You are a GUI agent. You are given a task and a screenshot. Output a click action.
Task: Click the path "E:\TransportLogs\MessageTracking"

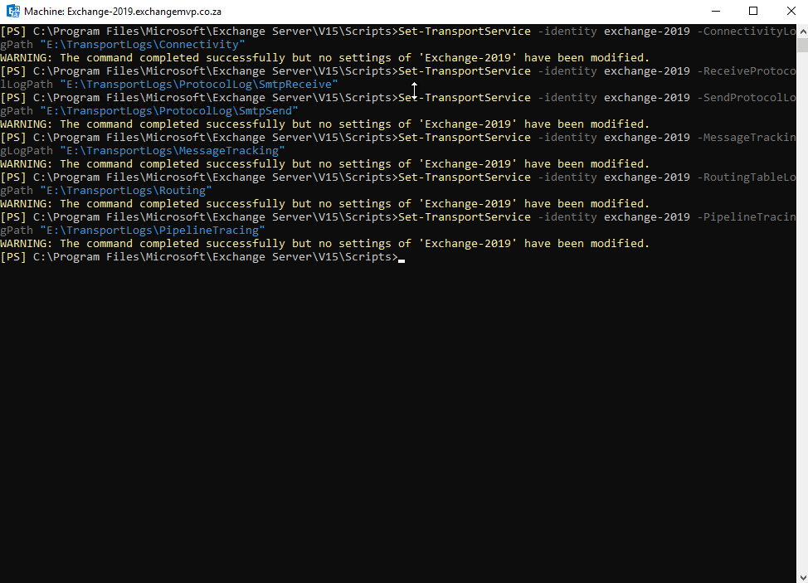click(x=172, y=151)
